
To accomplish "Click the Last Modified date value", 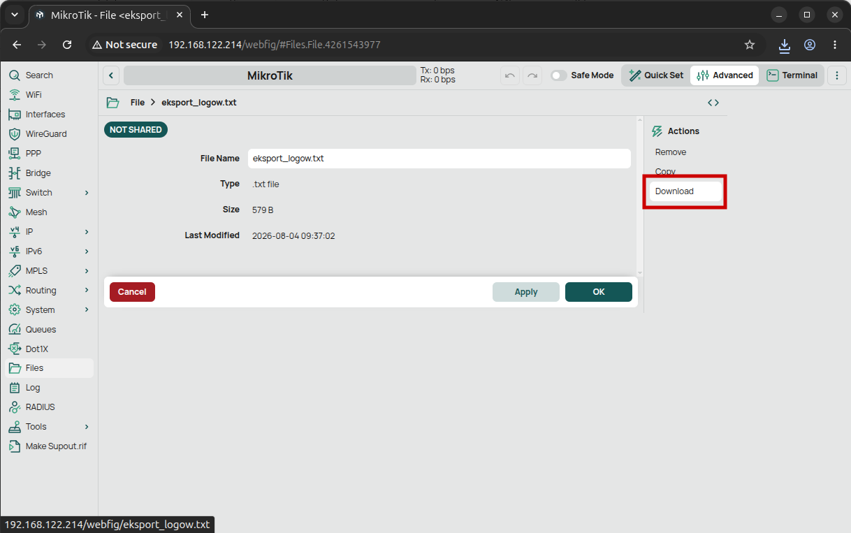I will tap(293, 236).
